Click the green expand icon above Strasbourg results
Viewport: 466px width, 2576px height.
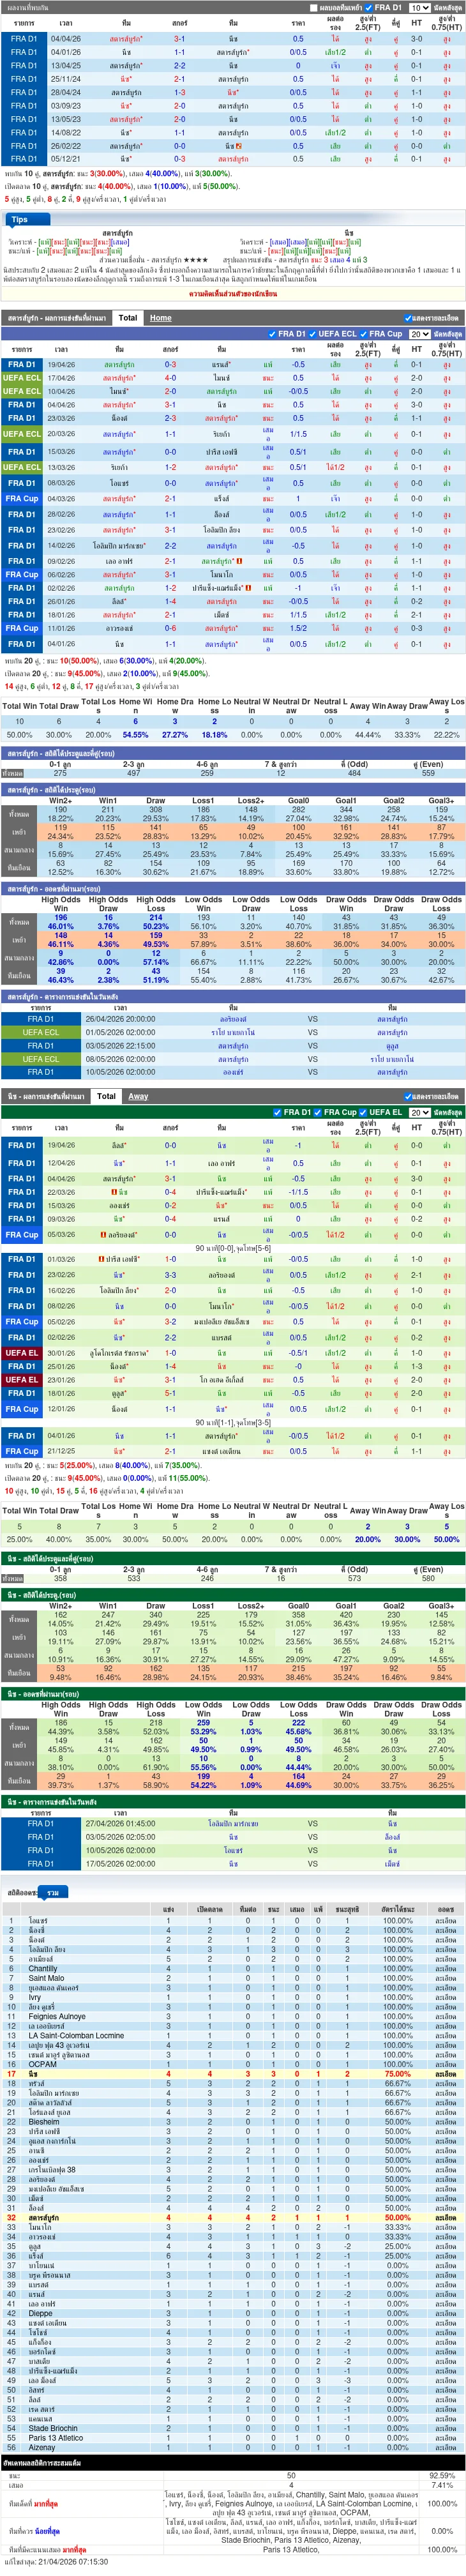(408, 318)
